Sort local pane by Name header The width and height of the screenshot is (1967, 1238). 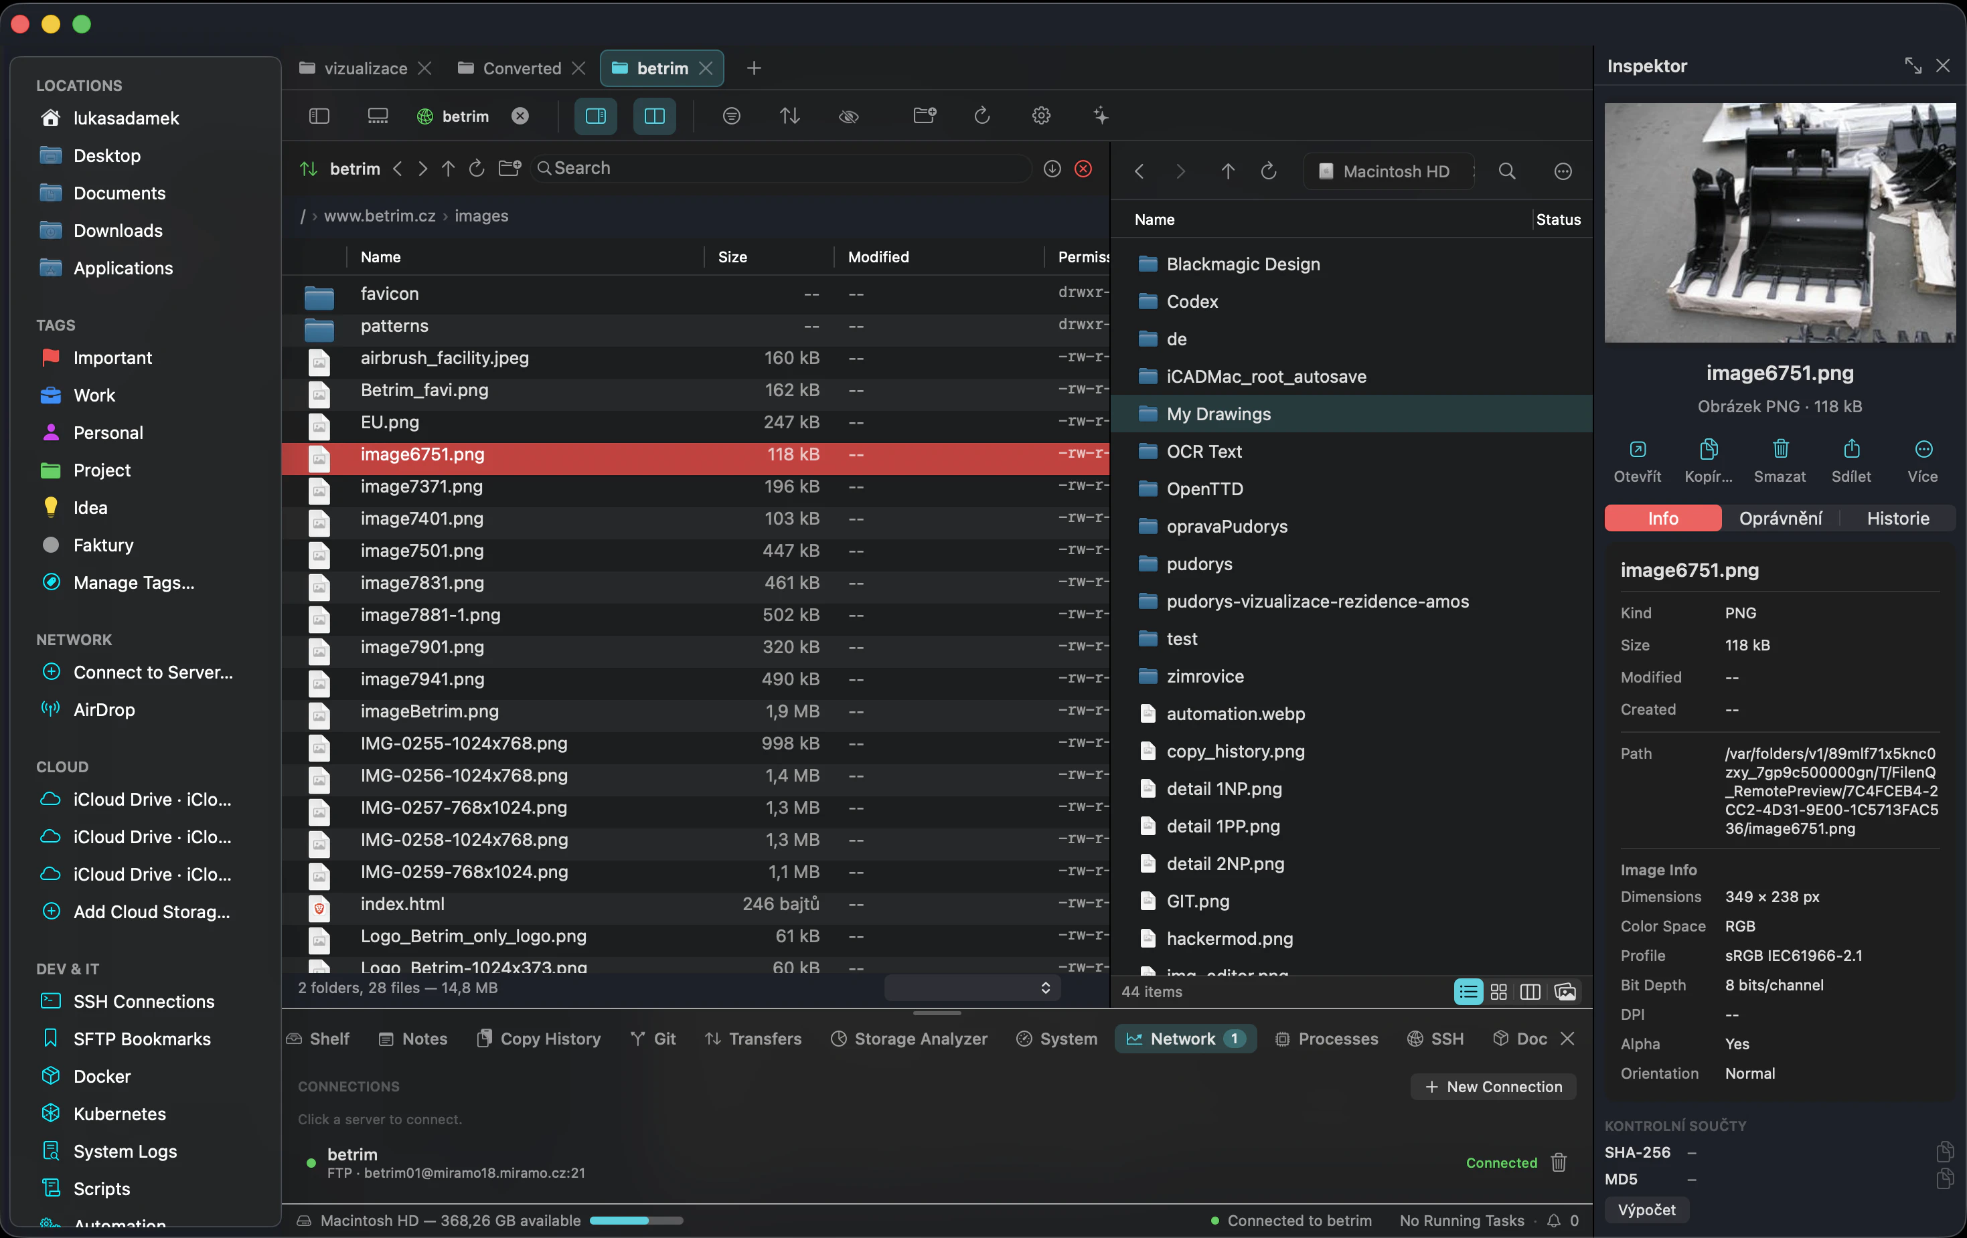pyautogui.click(x=1154, y=219)
